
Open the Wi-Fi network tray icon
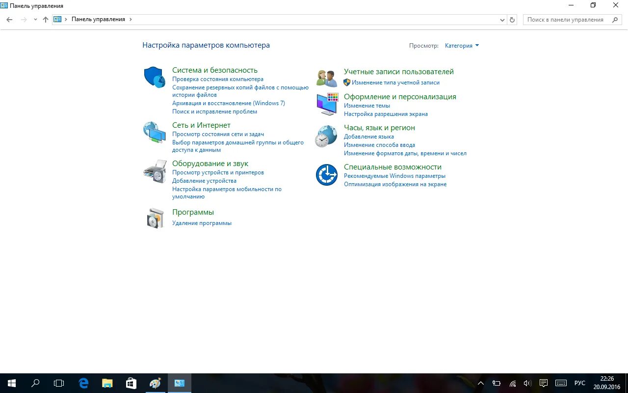click(512, 383)
